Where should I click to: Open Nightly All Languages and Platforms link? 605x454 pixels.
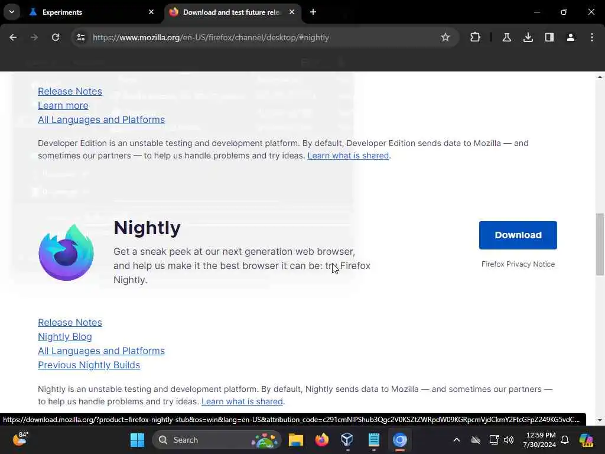coord(101,351)
